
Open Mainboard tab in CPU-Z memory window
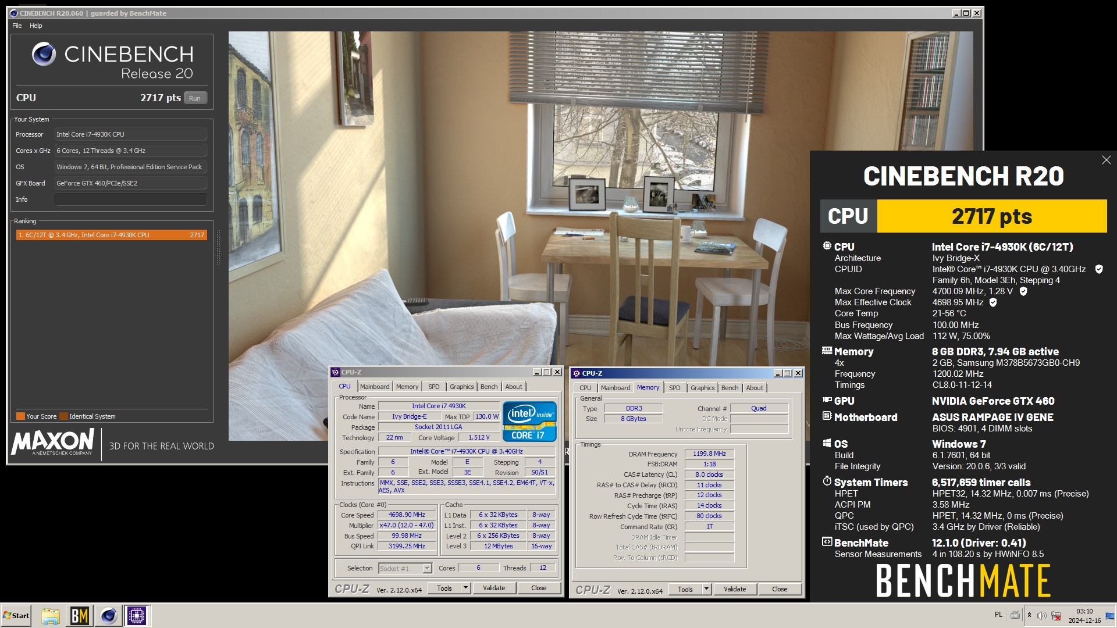(x=616, y=388)
